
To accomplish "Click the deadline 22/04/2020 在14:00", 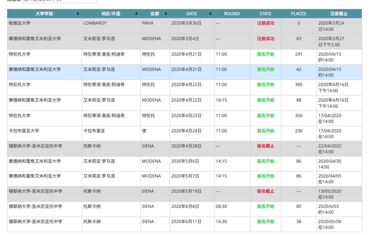I will 329,149.
